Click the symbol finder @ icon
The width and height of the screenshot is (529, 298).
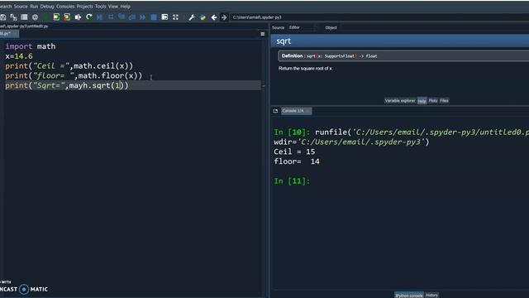pyautogui.click(x=35, y=17)
